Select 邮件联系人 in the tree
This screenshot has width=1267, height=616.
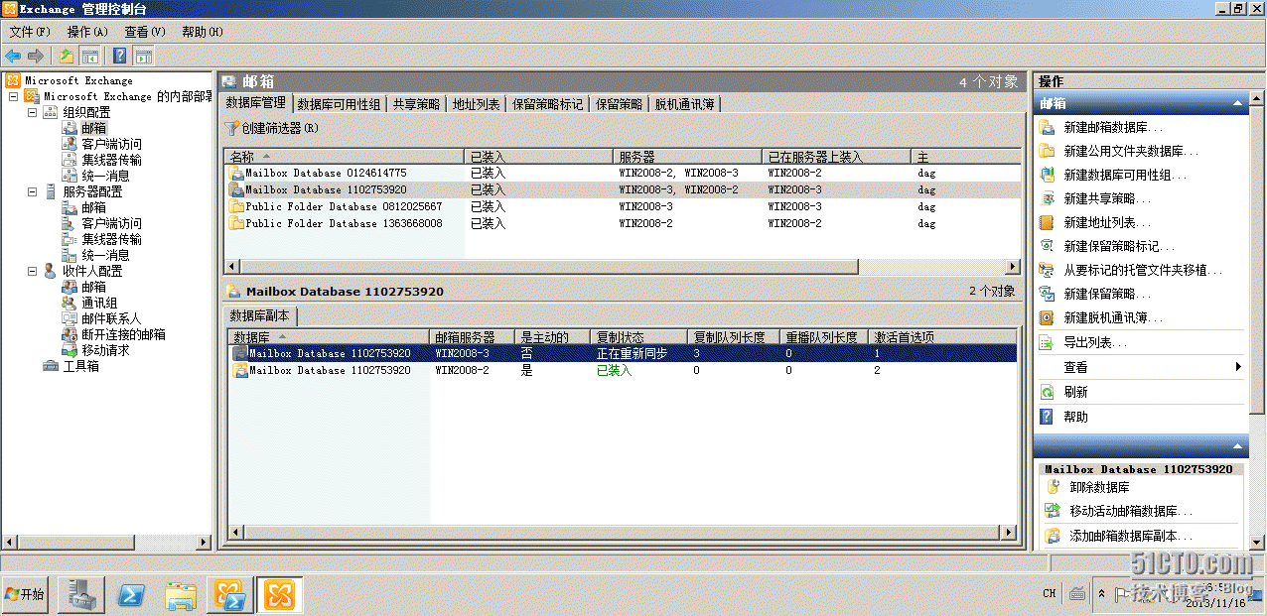[x=111, y=318]
